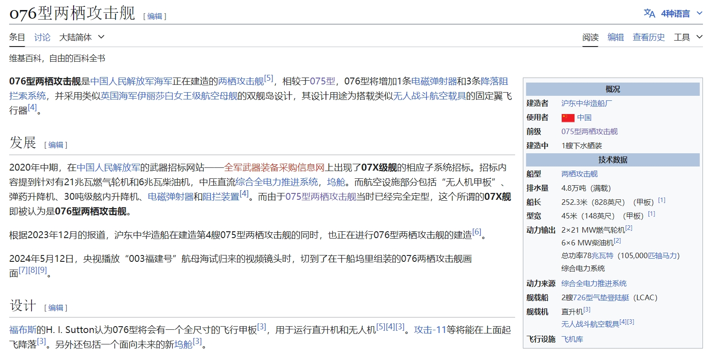Switch to the 讨论 tab

(42, 37)
